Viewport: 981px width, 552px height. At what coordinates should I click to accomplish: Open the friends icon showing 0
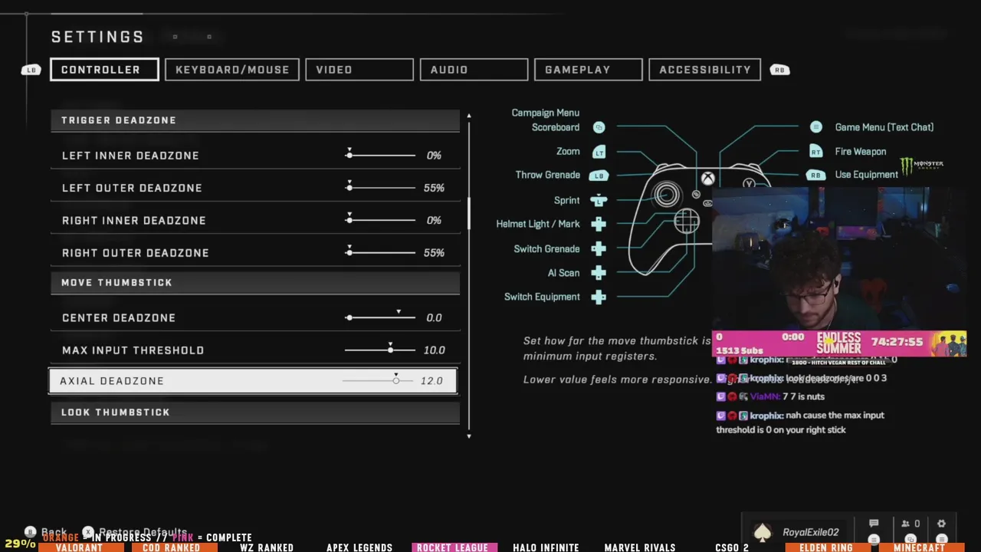910,524
